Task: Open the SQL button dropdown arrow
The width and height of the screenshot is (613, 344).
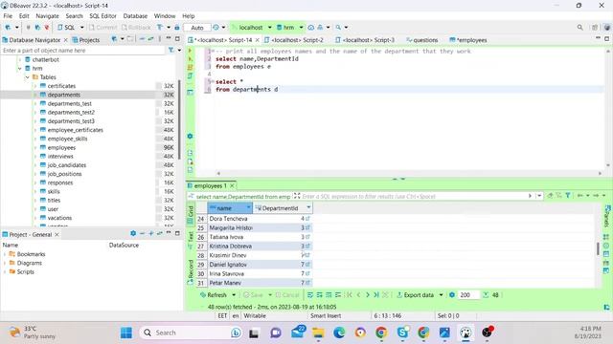Action: click(x=82, y=28)
